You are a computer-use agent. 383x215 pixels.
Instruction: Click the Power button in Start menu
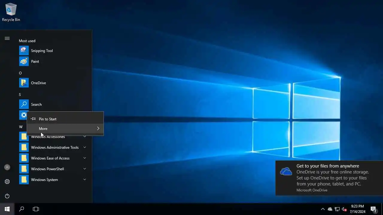7,196
